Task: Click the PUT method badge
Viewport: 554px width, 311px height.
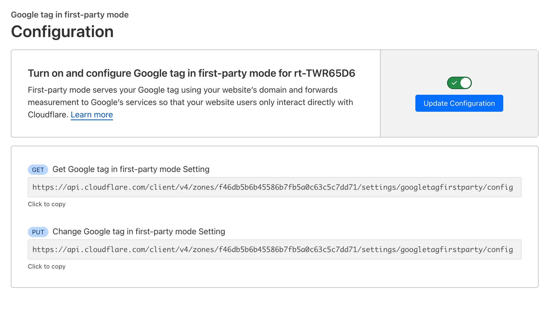Action: 38,232
